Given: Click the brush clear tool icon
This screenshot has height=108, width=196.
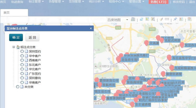Looking at the screenshot, I should pyautogui.click(x=161, y=19).
